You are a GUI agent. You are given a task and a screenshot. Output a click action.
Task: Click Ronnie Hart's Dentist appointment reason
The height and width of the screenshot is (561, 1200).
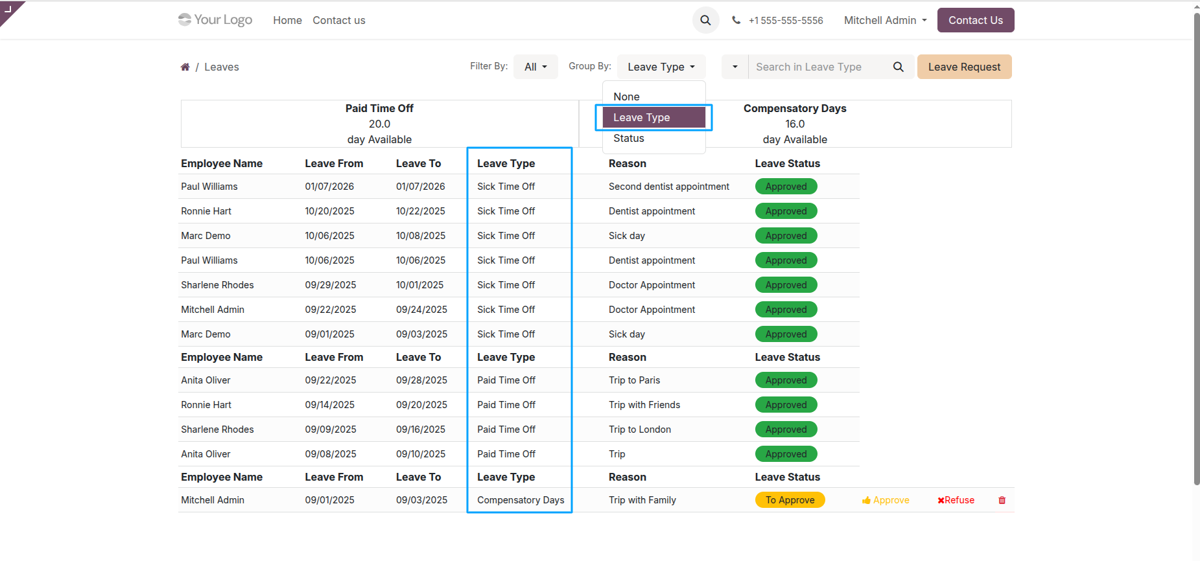click(652, 211)
